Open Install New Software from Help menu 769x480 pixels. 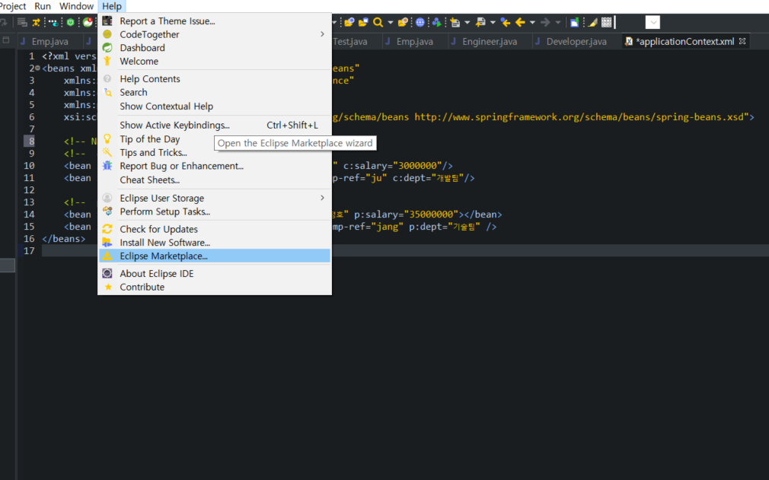tap(214, 243)
